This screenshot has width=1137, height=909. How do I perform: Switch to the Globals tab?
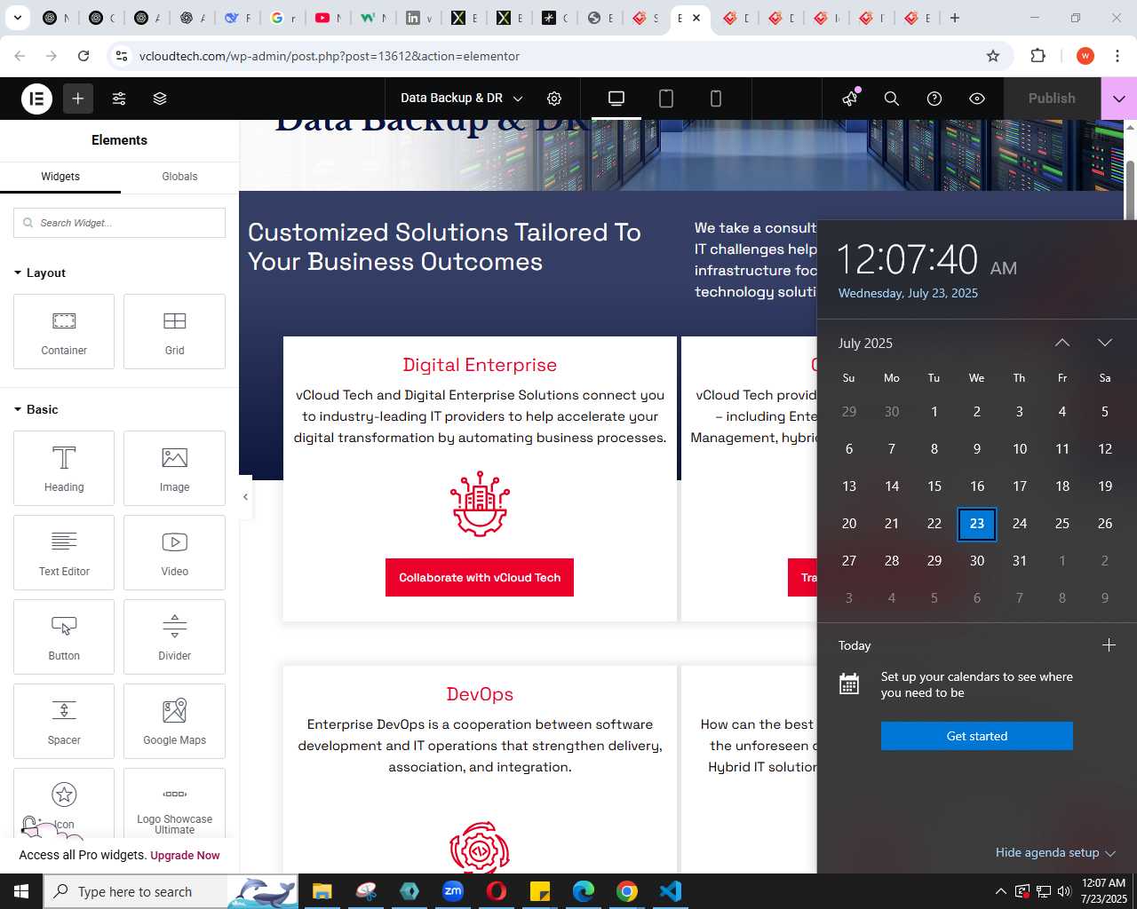pos(179,177)
